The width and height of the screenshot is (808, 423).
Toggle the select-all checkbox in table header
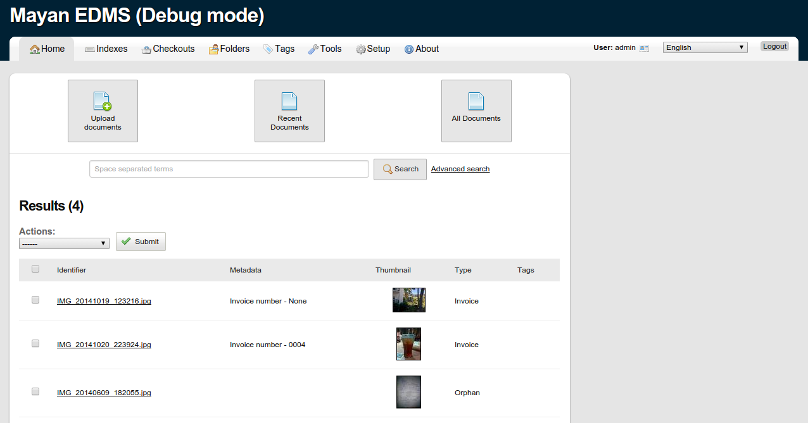35,269
